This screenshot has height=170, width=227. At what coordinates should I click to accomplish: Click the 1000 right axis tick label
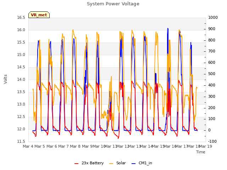click(213, 18)
